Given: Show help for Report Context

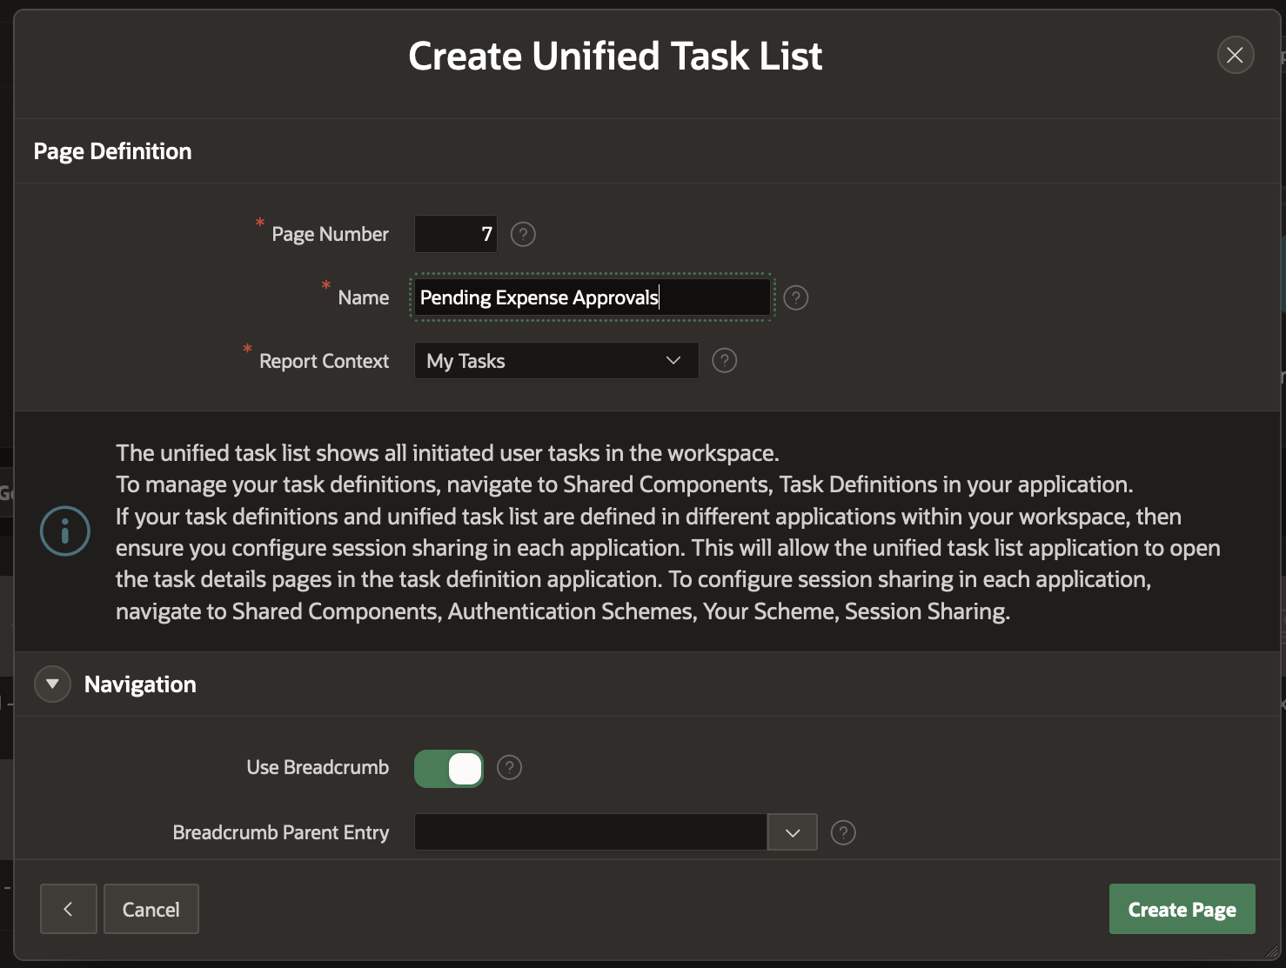Looking at the screenshot, I should [724, 360].
